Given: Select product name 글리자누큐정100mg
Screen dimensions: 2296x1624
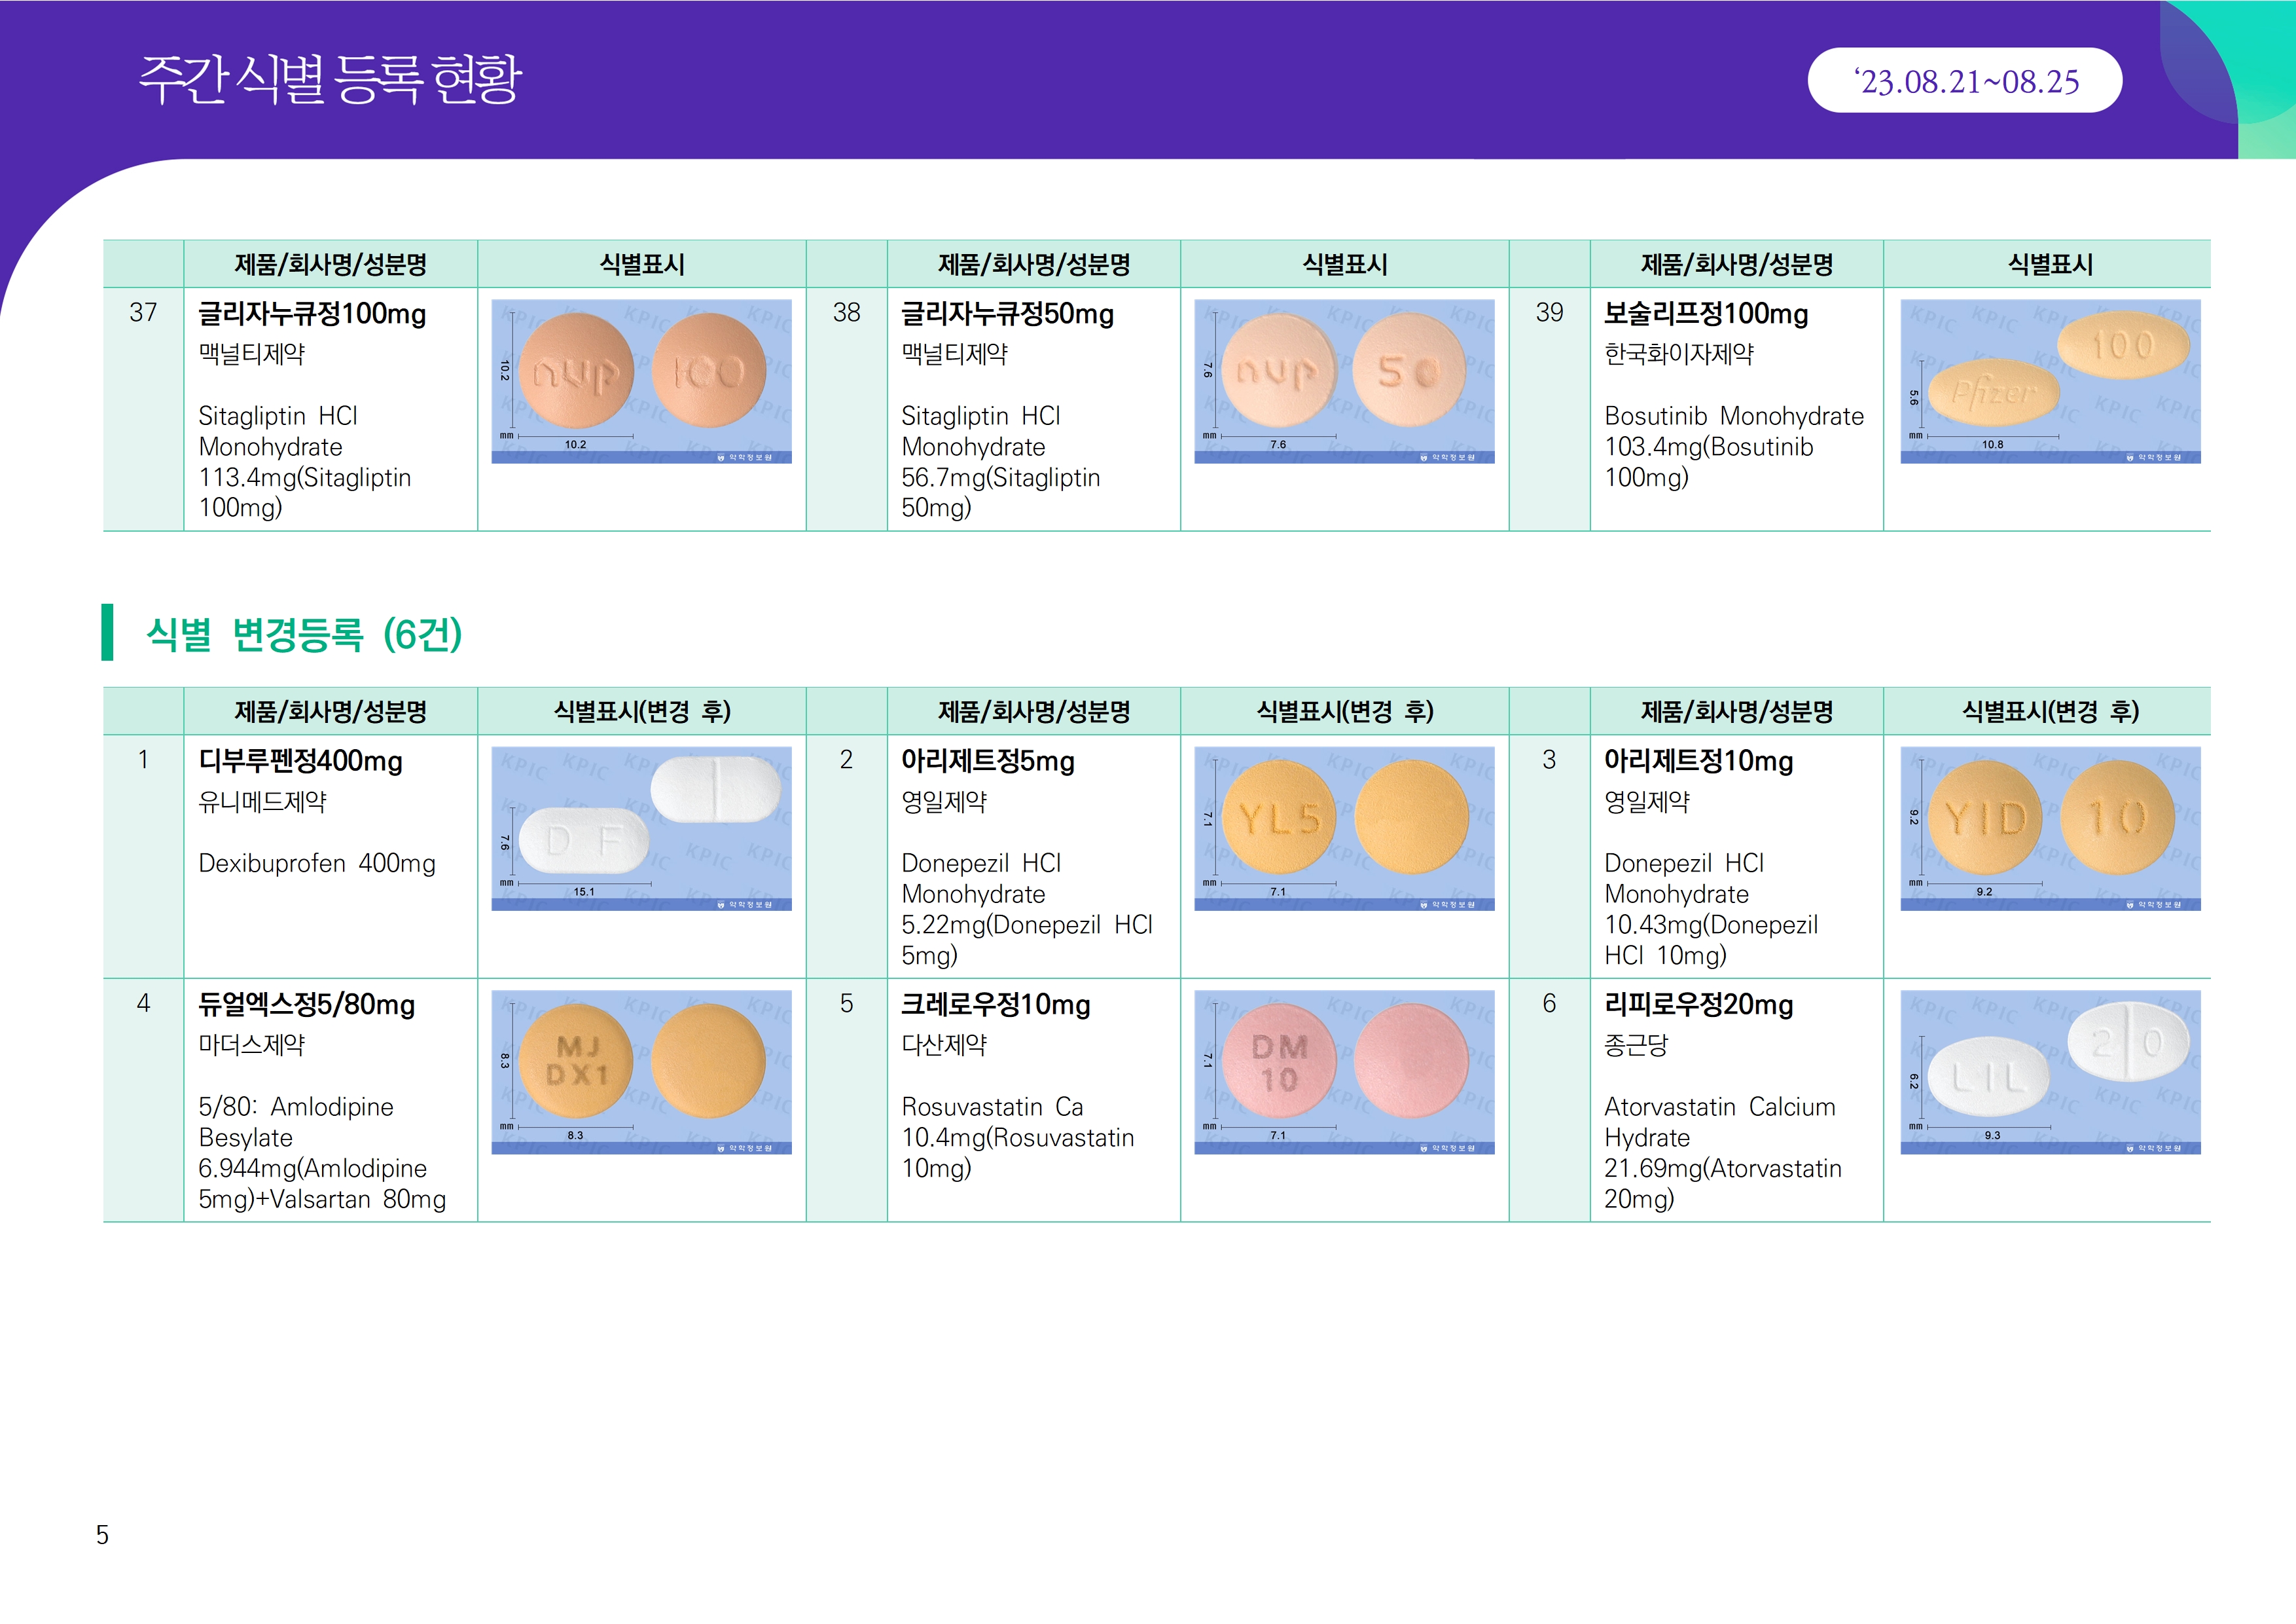Looking at the screenshot, I should (x=312, y=314).
